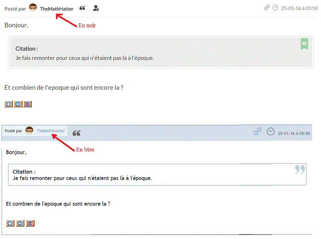Click the clock icon in the blue post header
The height and width of the screenshot is (239, 321).
click(x=270, y=131)
